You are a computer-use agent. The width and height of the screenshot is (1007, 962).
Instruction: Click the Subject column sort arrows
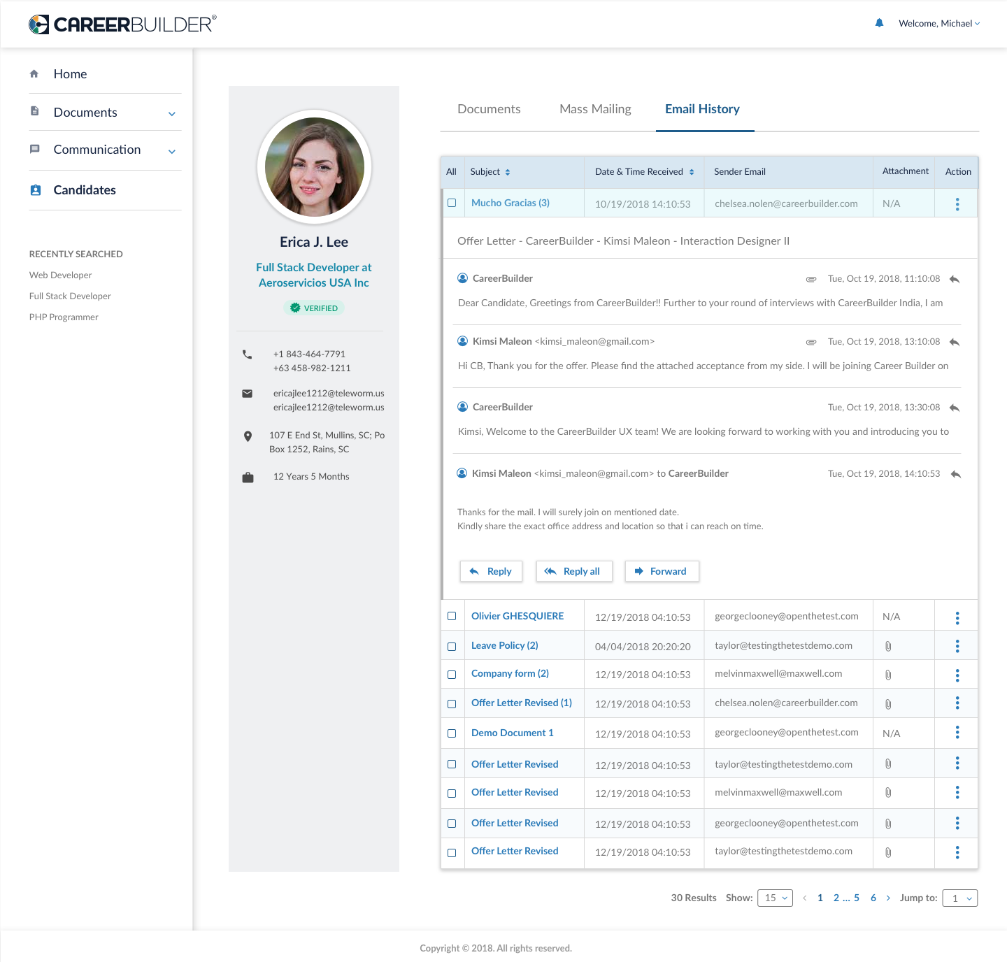[x=508, y=172]
